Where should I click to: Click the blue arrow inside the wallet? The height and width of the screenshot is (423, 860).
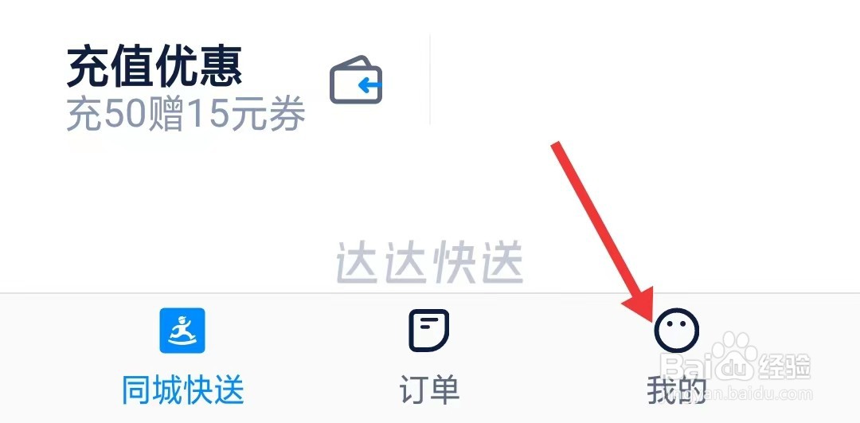point(370,85)
